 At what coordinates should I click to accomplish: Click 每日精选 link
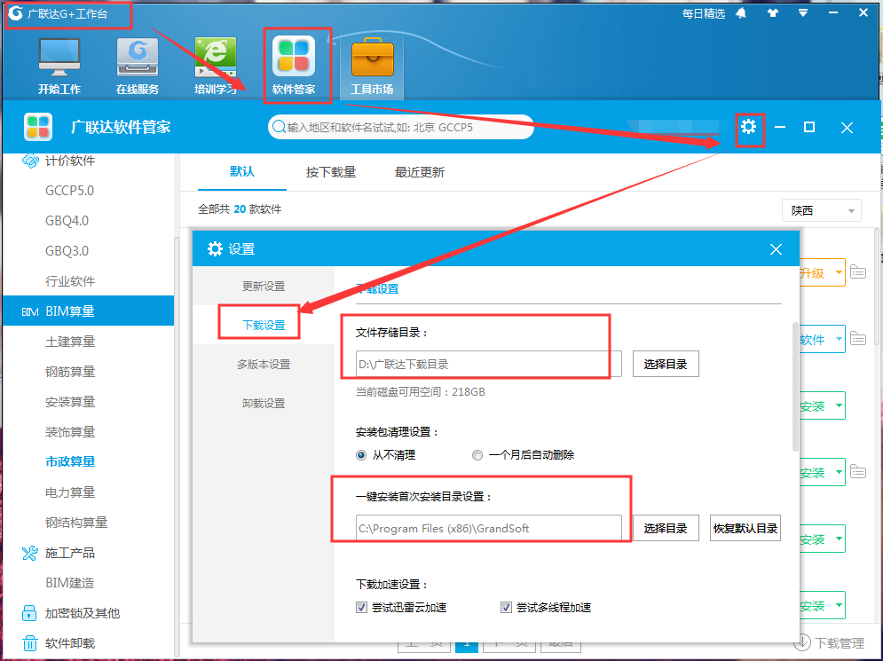coord(704,13)
